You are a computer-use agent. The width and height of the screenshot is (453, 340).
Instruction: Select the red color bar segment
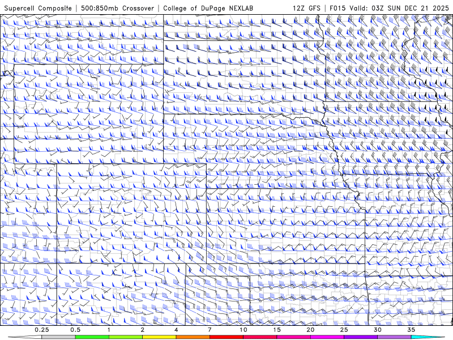coord(226,337)
